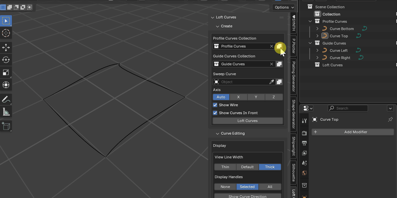The image size is (397, 198).
Task: Select the Move tool in the toolbar
Action: tap(6, 48)
